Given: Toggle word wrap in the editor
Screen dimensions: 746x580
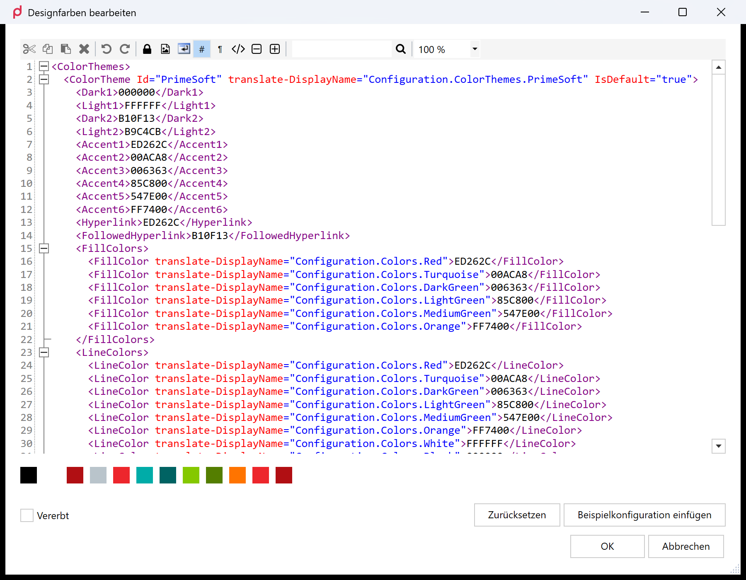Looking at the screenshot, I should tap(184, 49).
